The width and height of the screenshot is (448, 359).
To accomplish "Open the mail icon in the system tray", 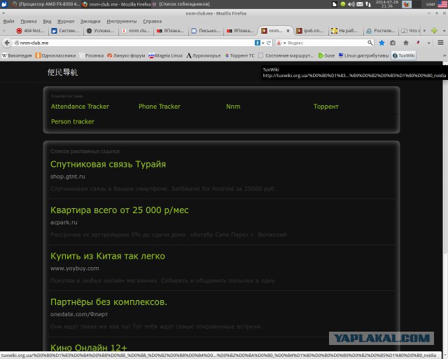I will point(360,4).
